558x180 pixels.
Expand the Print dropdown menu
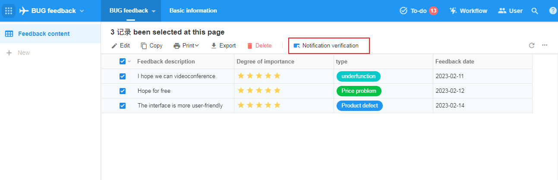click(186, 45)
